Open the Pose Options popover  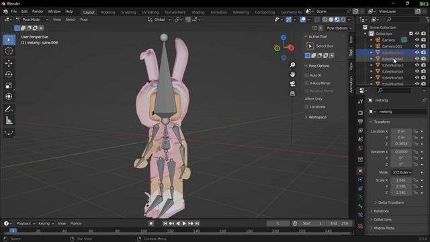point(339,28)
